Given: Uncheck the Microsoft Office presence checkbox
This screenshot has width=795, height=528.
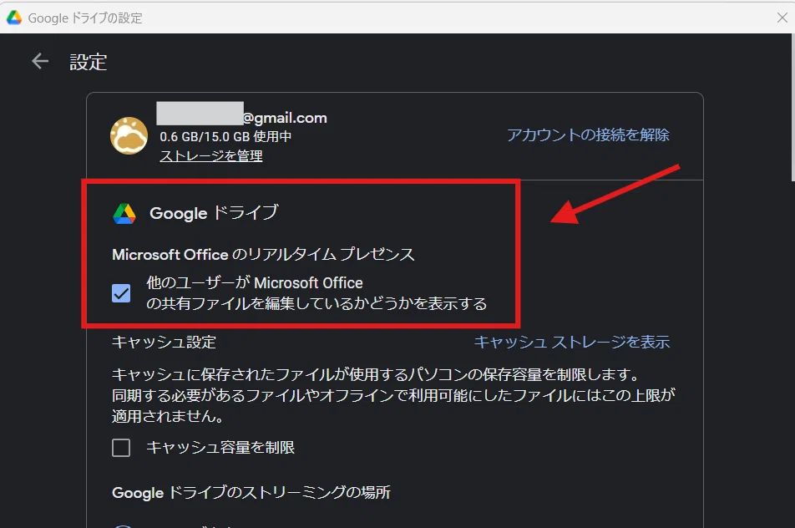Looking at the screenshot, I should click(121, 293).
